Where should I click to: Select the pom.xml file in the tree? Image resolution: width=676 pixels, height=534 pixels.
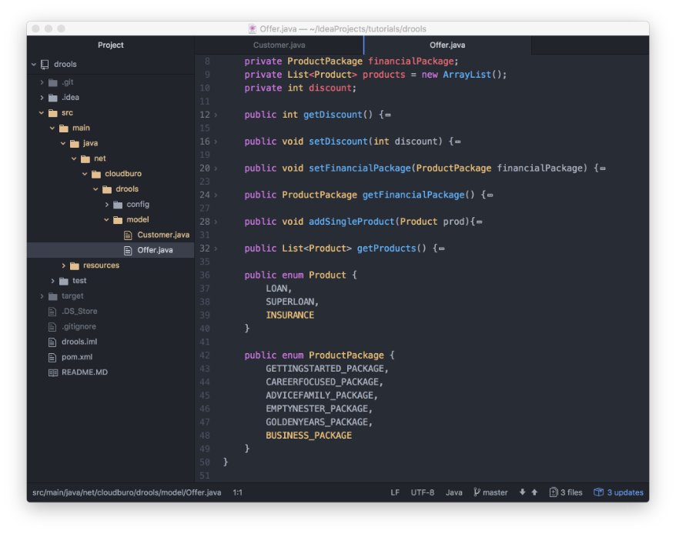coord(79,357)
